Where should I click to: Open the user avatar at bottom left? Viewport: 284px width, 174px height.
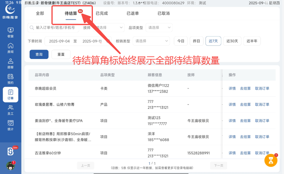(10, 166)
